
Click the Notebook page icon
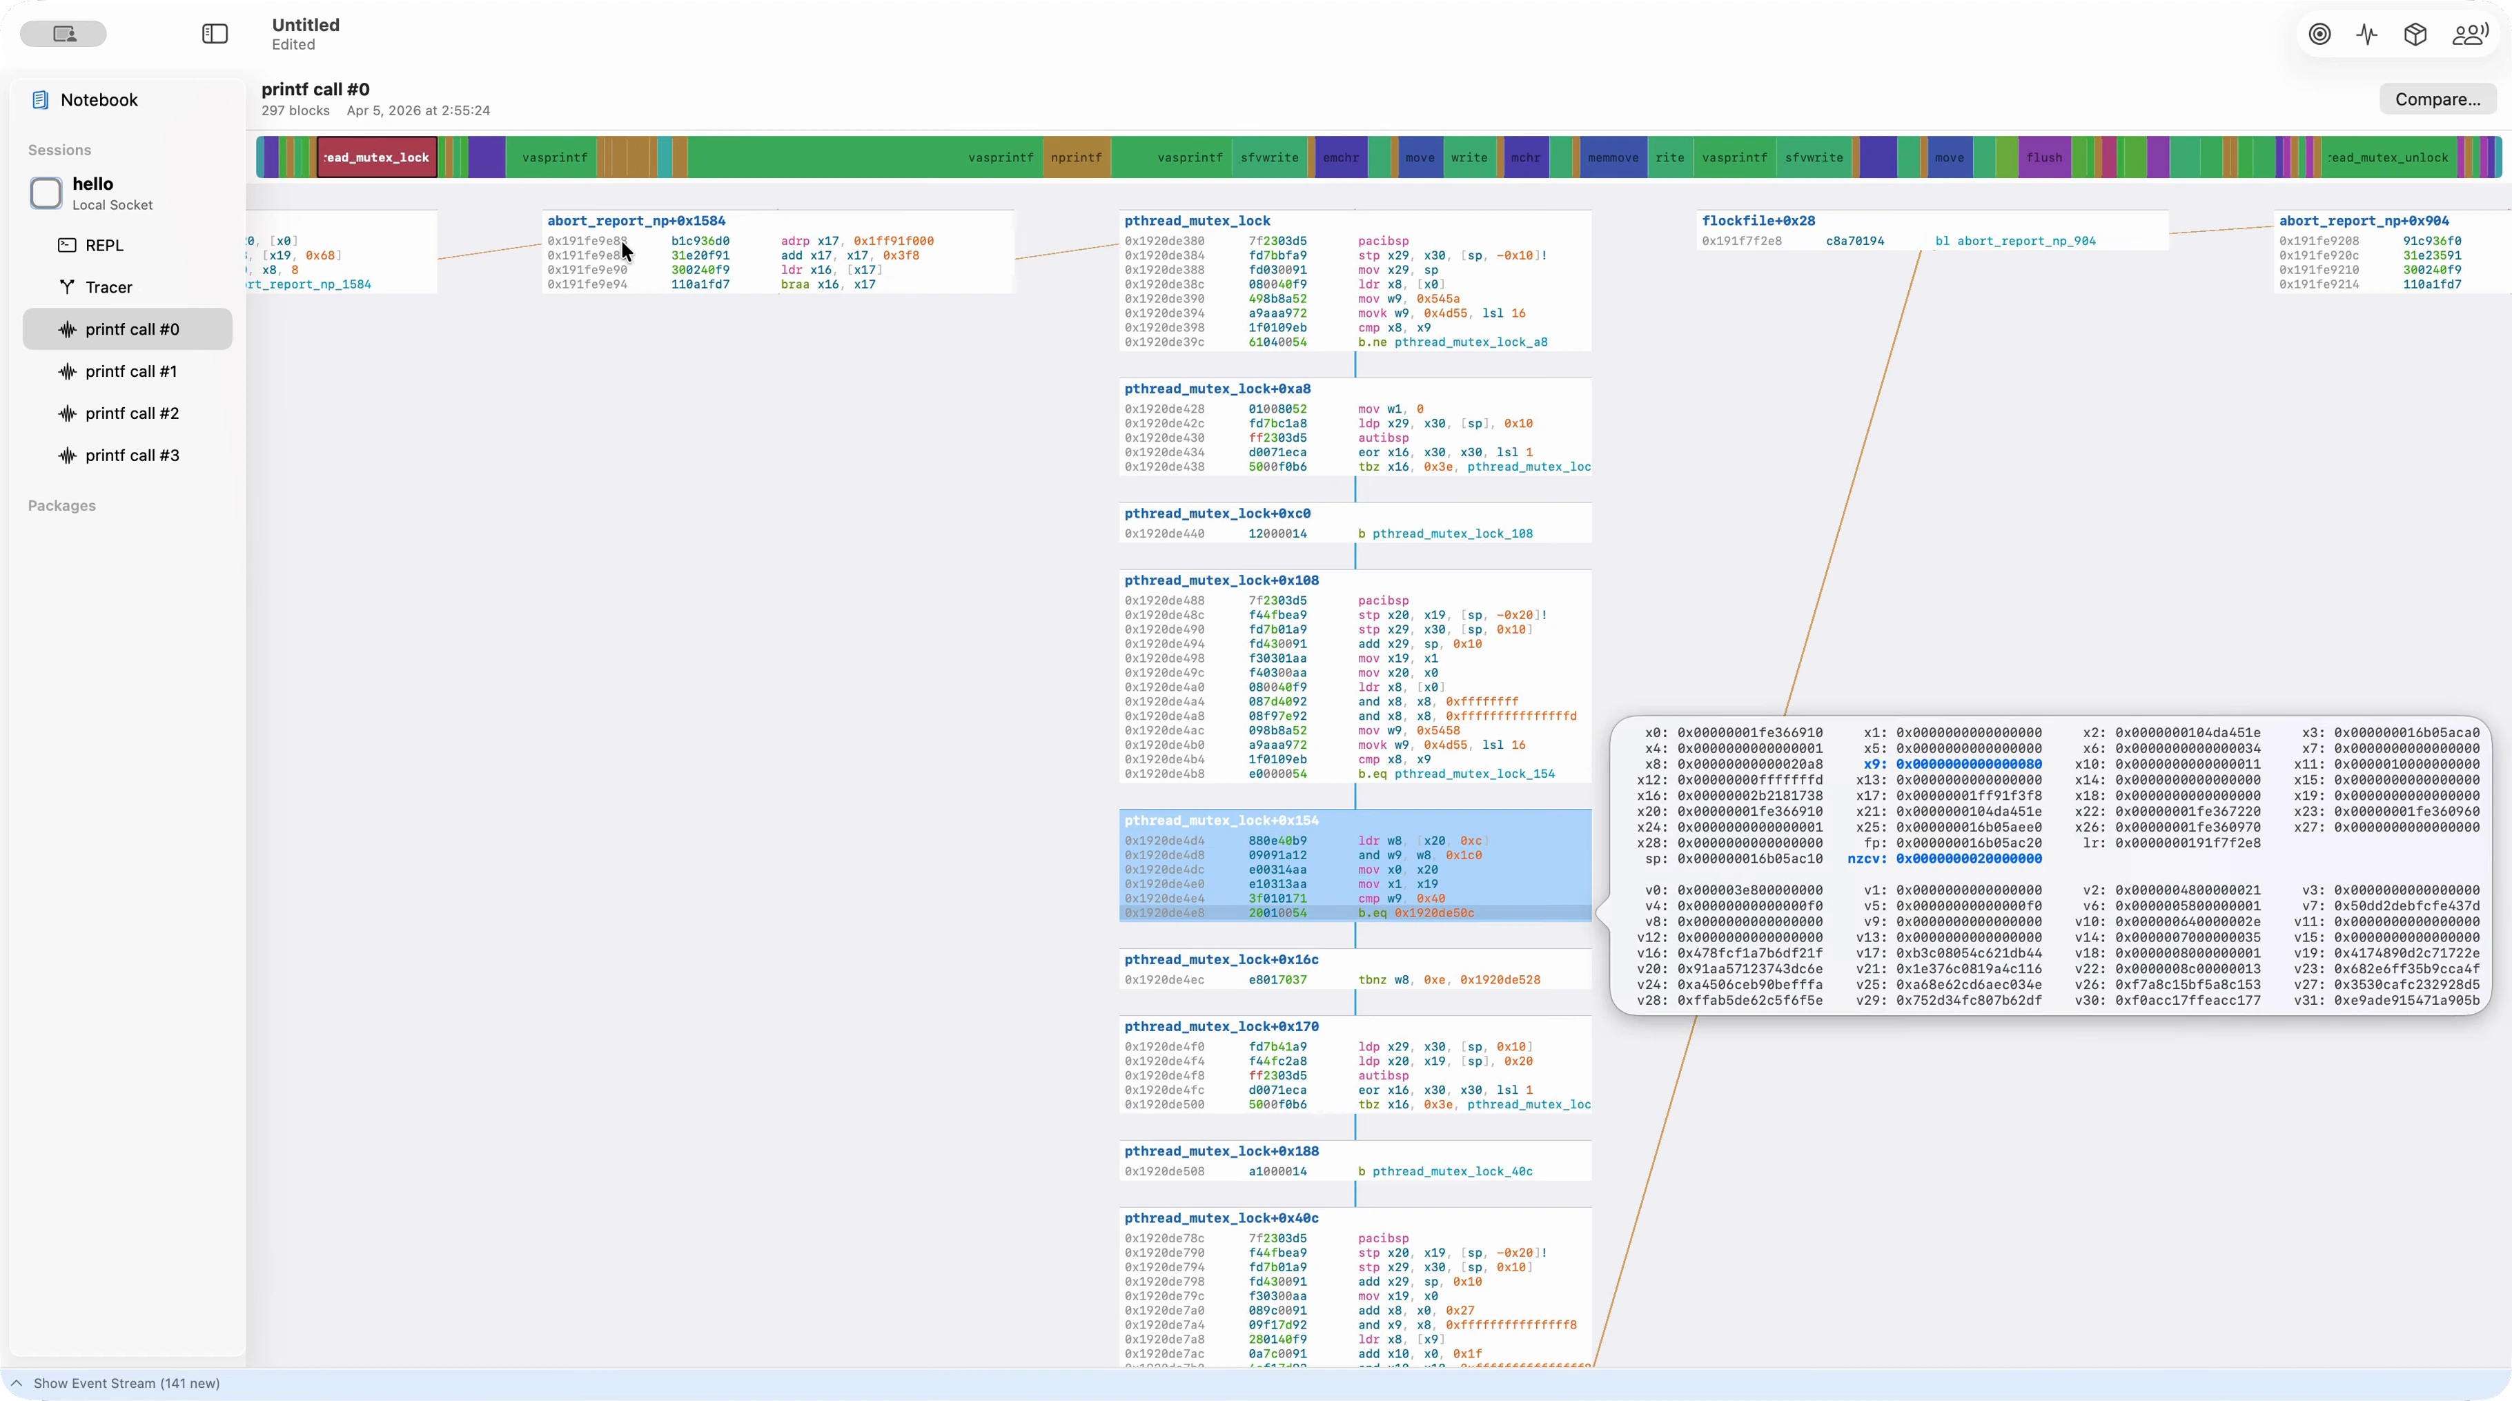40,99
